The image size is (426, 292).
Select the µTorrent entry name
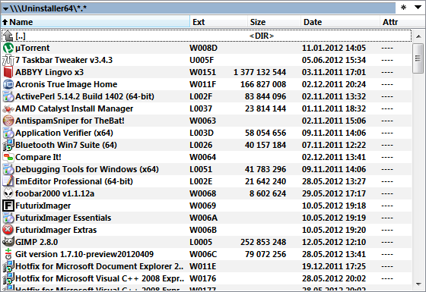coord(32,48)
